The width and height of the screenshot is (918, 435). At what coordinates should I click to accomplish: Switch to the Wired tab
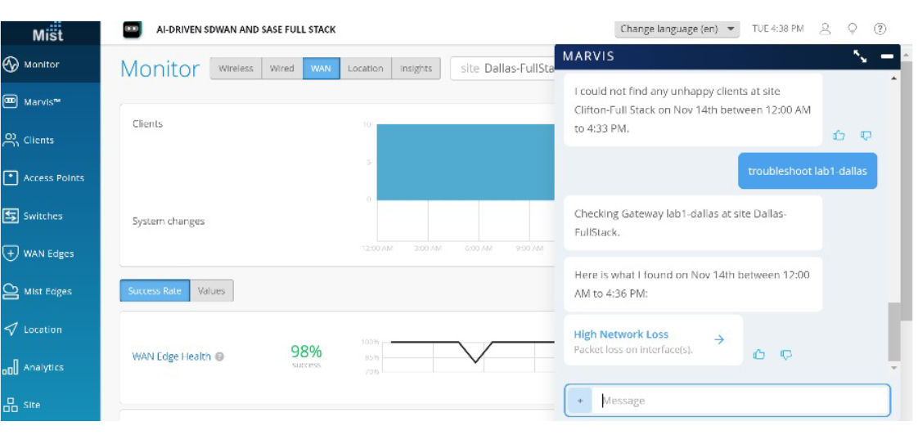pyautogui.click(x=281, y=69)
